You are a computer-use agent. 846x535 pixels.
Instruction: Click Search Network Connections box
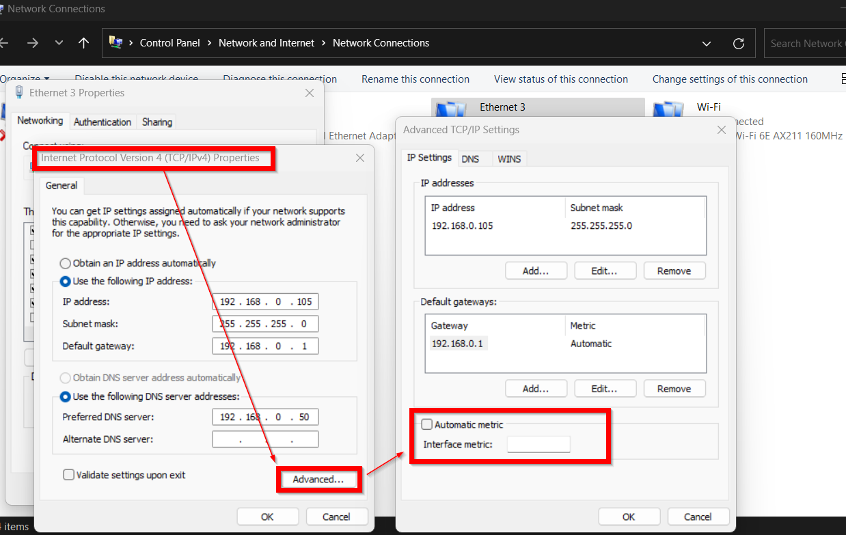point(804,43)
